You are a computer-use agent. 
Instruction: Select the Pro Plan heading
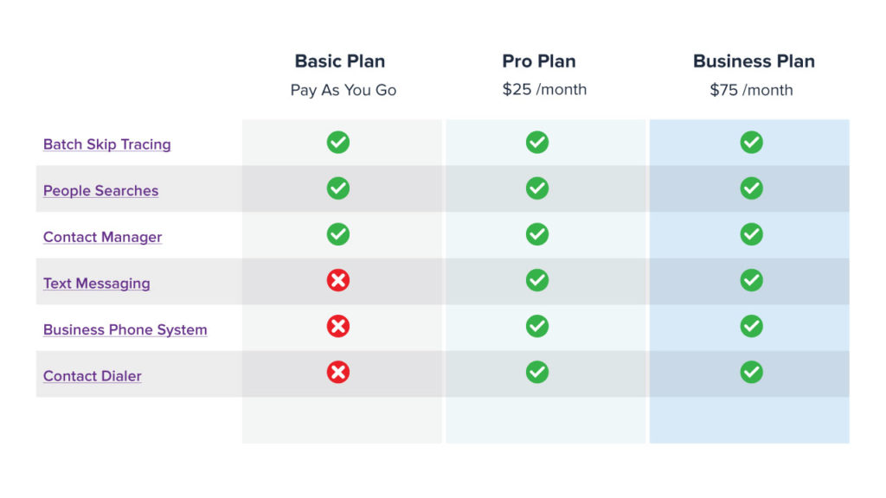pyautogui.click(x=539, y=61)
